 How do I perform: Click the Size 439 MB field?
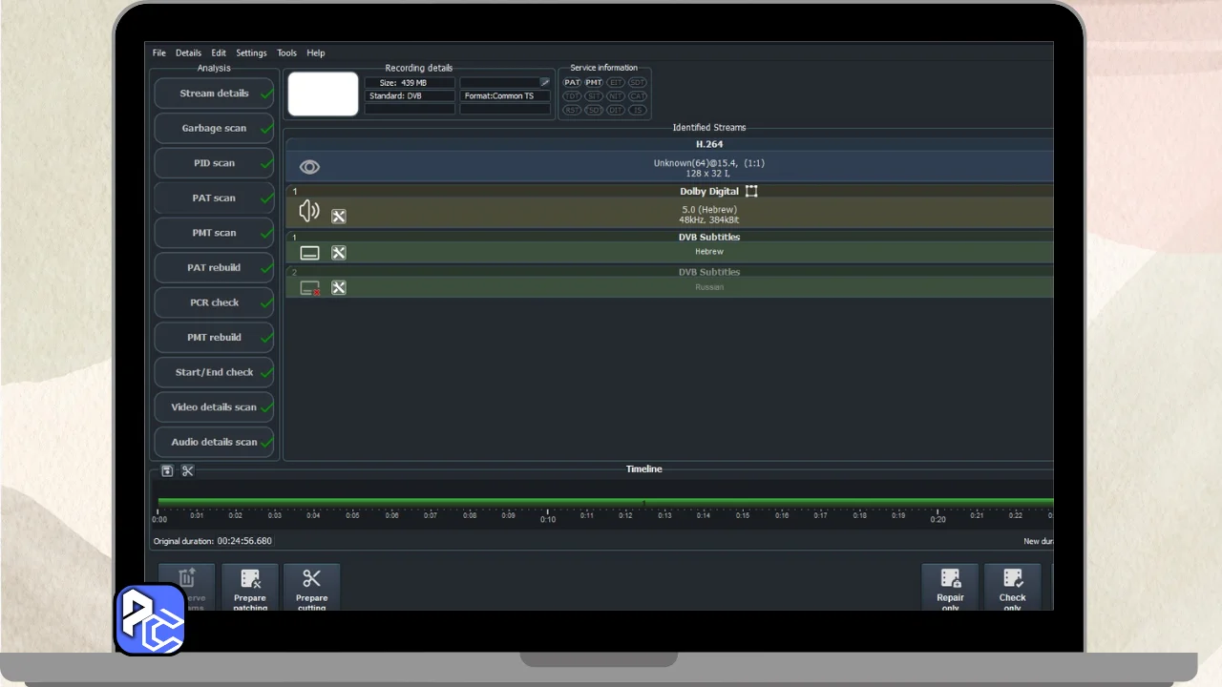coord(410,83)
